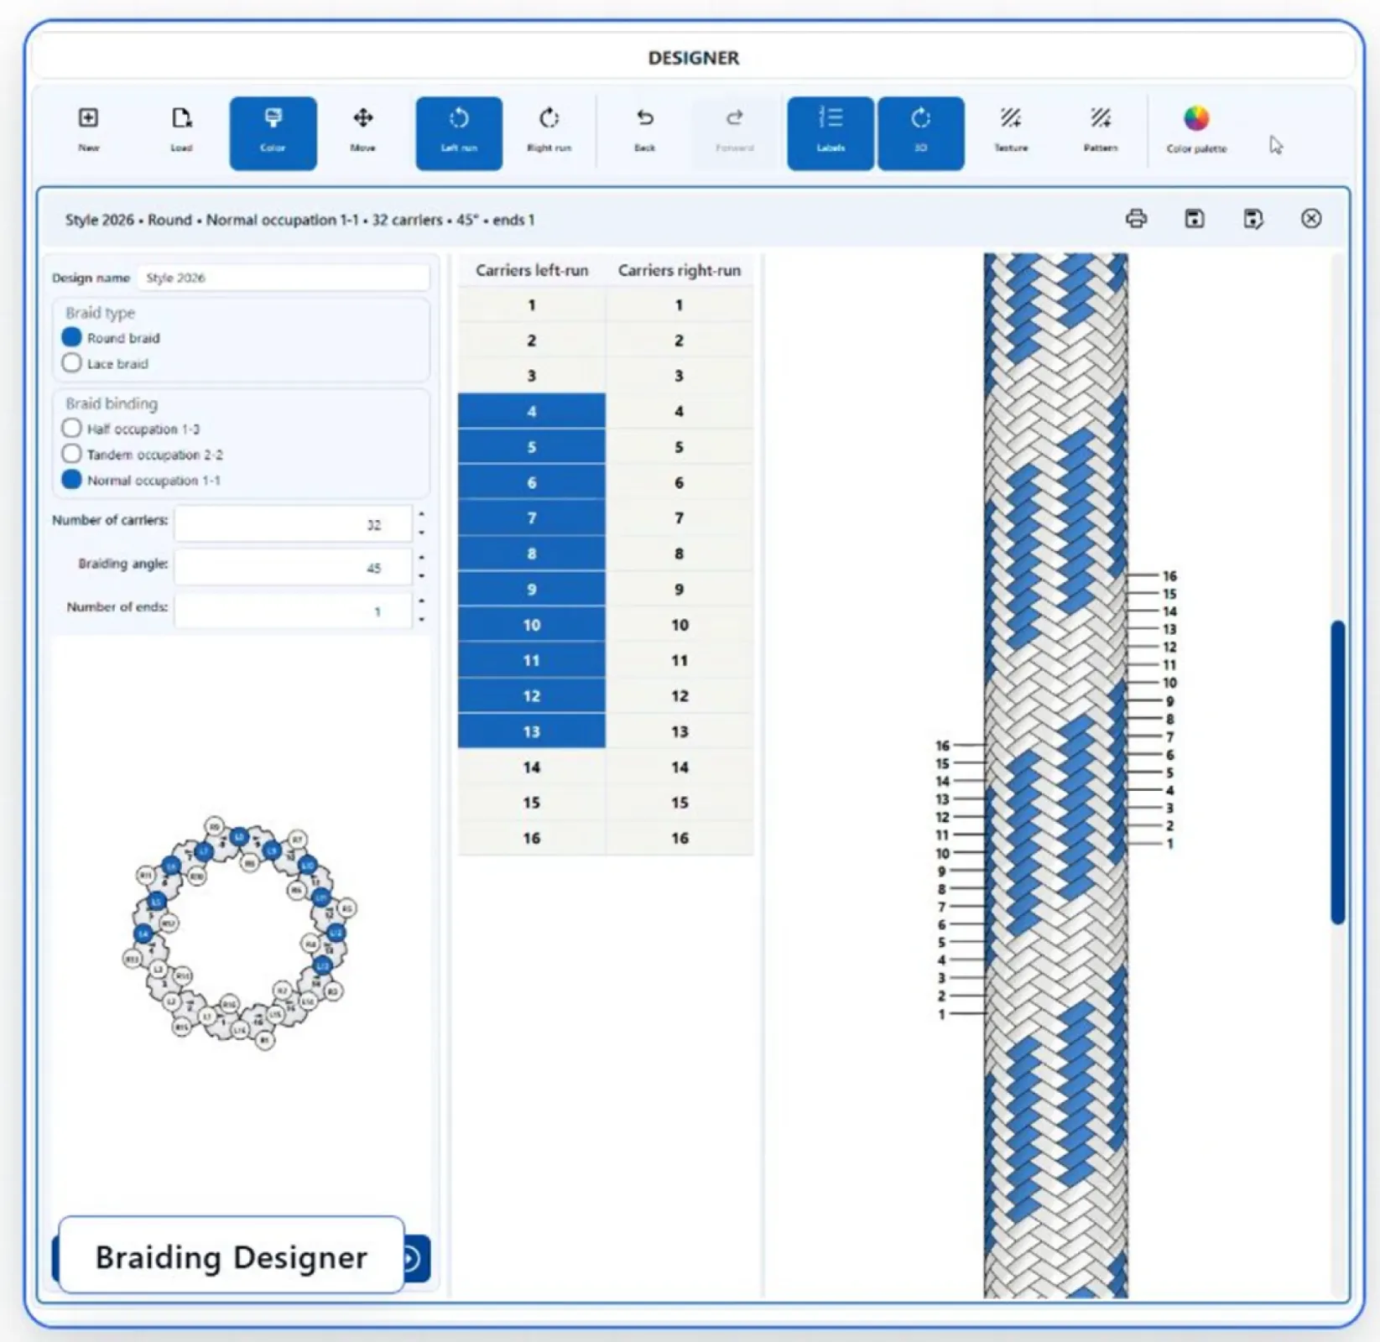Toggle blue left-run carrier 13
Screen dimensions: 1380x1342
(x=532, y=731)
